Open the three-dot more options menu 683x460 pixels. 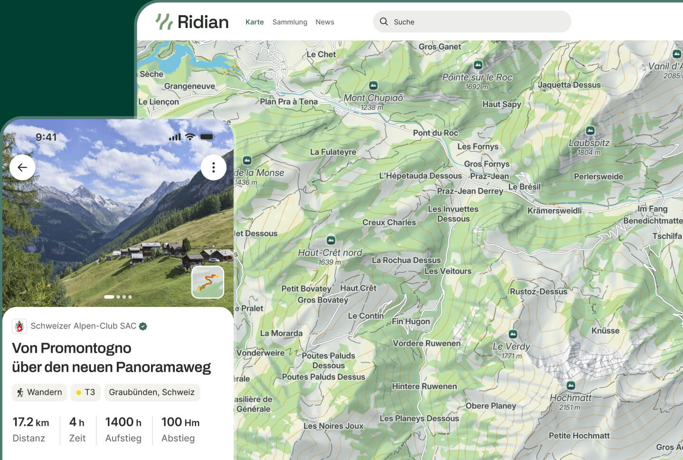click(x=213, y=167)
